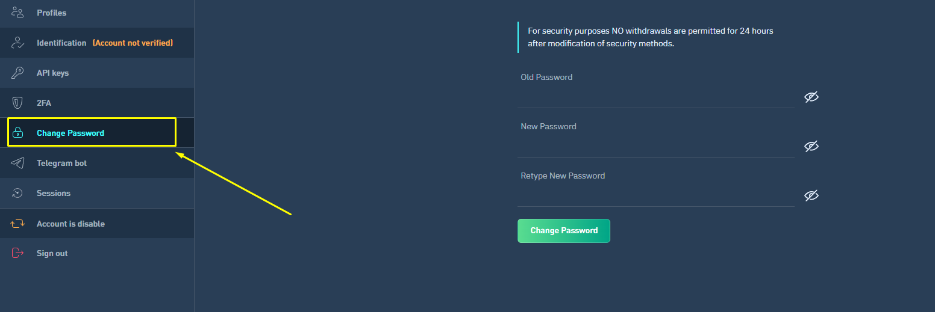Click the Sign out link
The width and height of the screenshot is (935, 312).
[52, 253]
